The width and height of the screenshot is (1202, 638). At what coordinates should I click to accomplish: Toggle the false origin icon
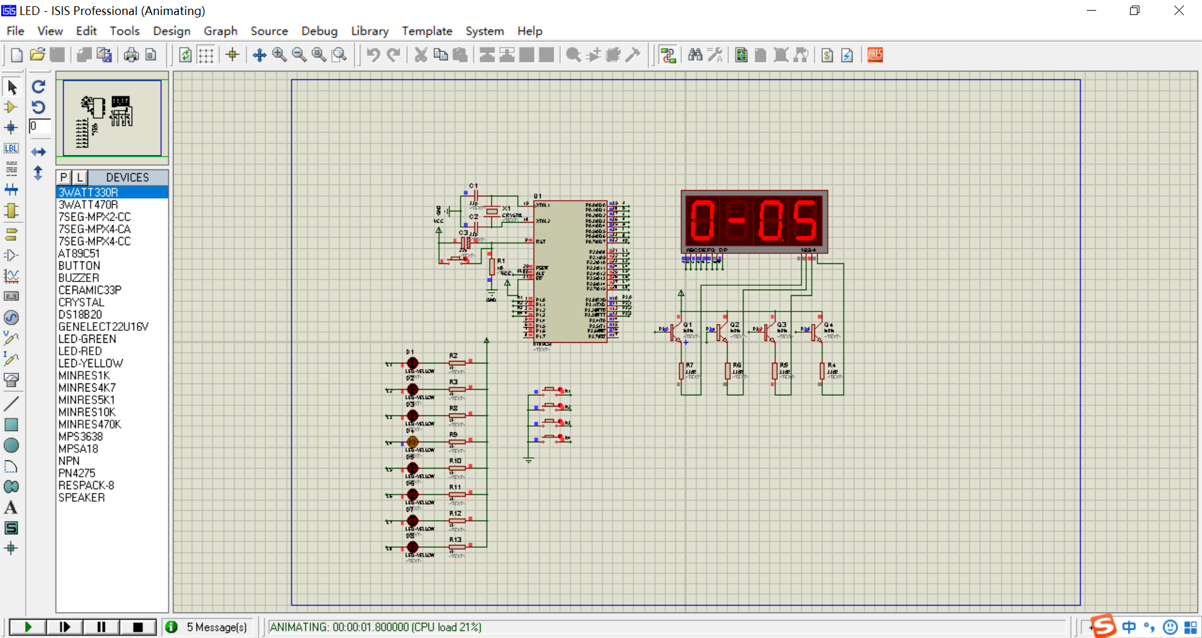tap(232, 55)
